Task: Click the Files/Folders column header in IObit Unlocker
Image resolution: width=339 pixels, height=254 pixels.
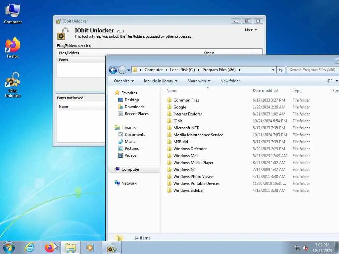Action: [x=69, y=53]
